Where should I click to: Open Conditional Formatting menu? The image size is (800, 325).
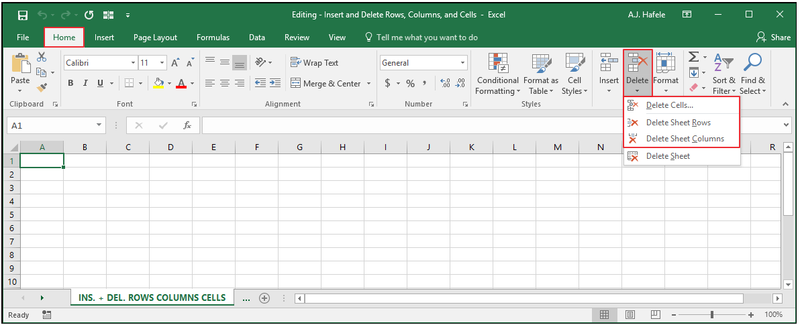(497, 74)
